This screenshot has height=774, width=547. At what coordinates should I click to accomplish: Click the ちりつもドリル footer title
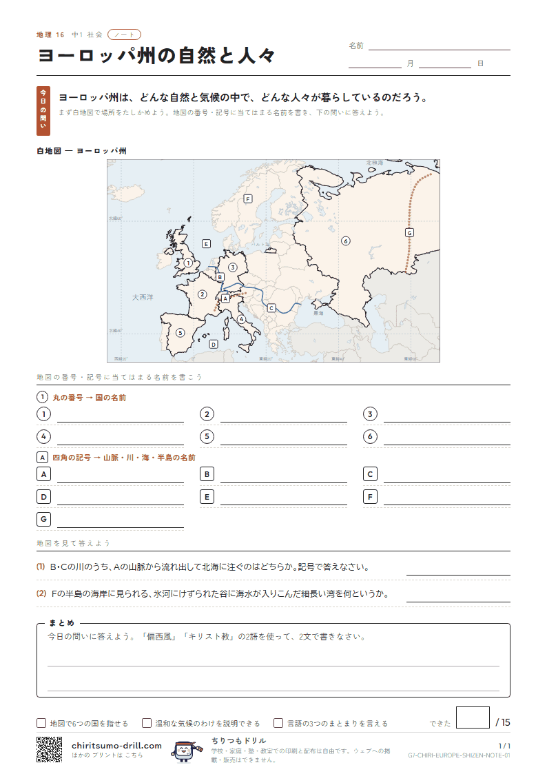pos(239,740)
